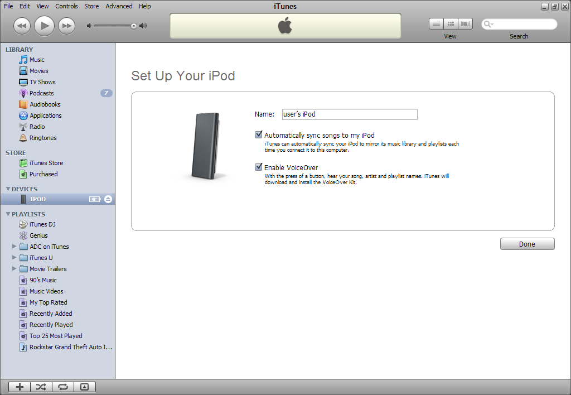Open the Top 25 Most Played playlist
The width and height of the screenshot is (571, 395).
coord(57,336)
